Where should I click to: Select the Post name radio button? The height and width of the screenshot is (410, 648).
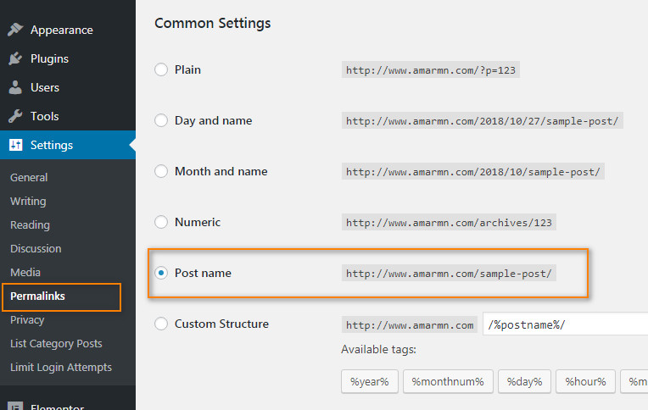click(161, 273)
